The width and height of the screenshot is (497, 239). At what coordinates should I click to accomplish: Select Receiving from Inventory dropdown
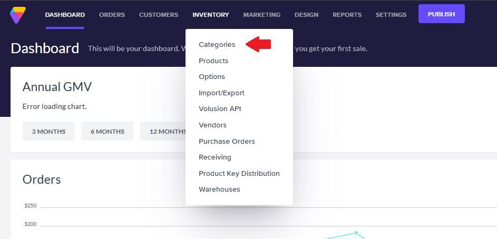coord(215,157)
